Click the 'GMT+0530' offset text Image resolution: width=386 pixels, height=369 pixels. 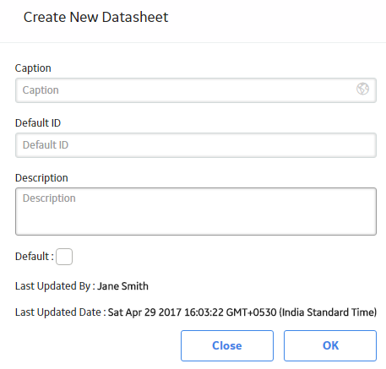click(251, 312)
